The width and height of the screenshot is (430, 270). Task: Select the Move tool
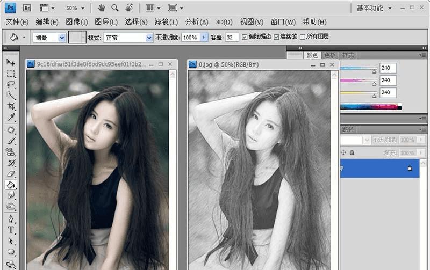click(11, 62)
